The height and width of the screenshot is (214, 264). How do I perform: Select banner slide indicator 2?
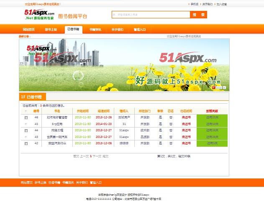[x=217, y=87]
